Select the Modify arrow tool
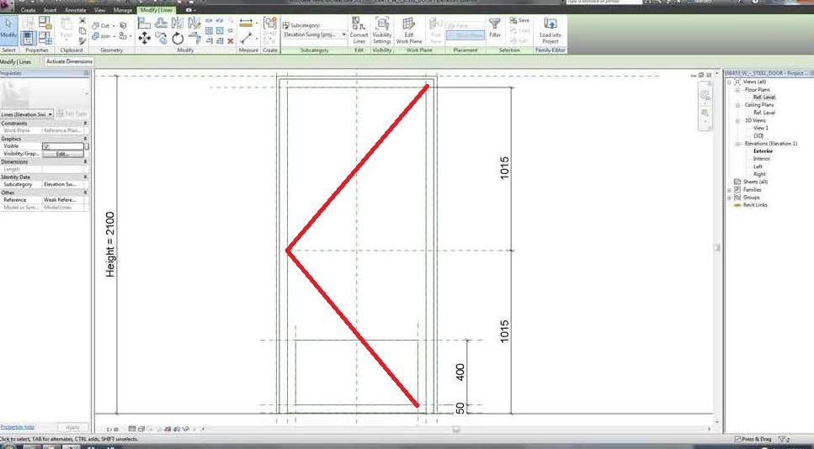The width and height of the screenshot is (814, 449). click(x=8, y=29)
